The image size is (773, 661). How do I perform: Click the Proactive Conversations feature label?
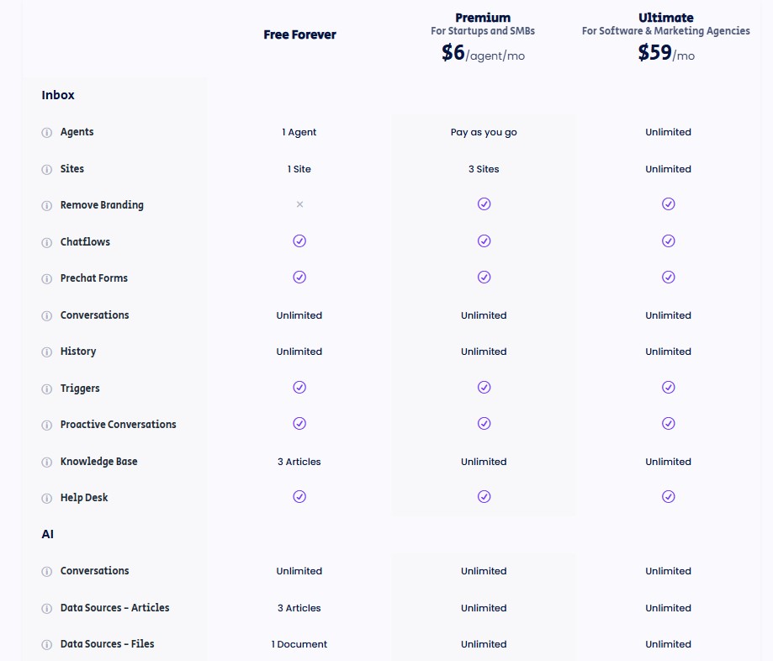[119, 425]
